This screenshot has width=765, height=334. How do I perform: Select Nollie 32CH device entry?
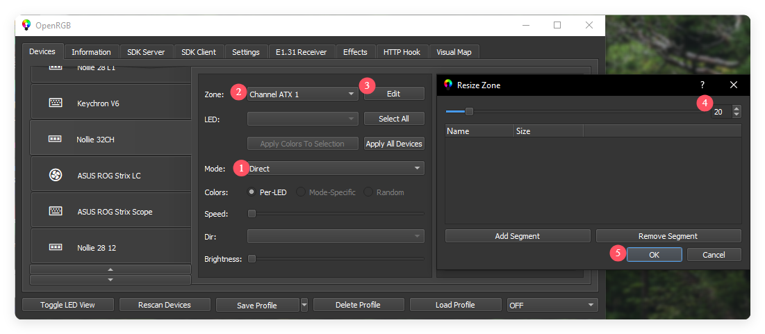110,137
